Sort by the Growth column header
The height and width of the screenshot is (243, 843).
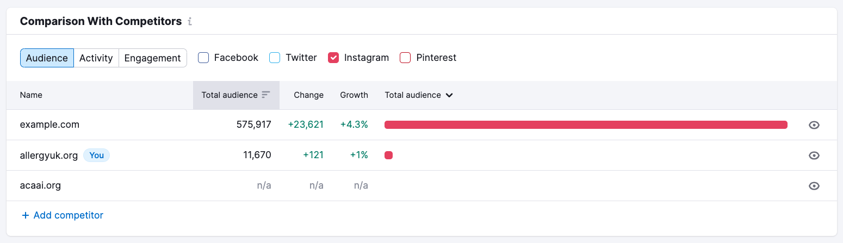[354, 95]
